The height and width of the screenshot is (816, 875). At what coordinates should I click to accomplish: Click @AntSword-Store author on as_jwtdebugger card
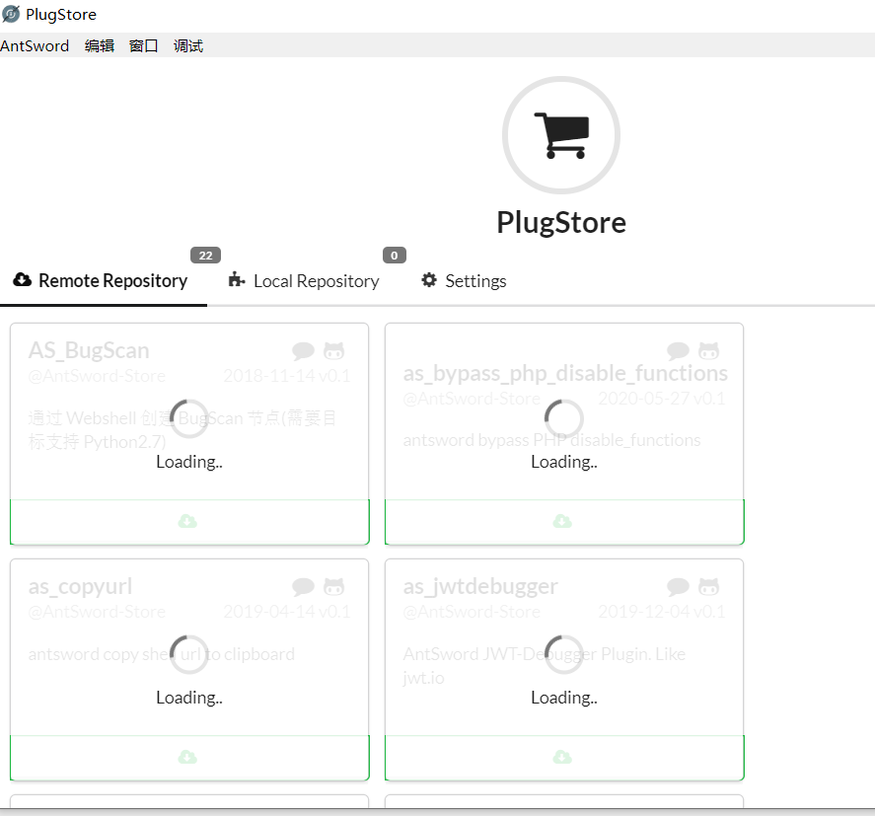tap(473, 613)
